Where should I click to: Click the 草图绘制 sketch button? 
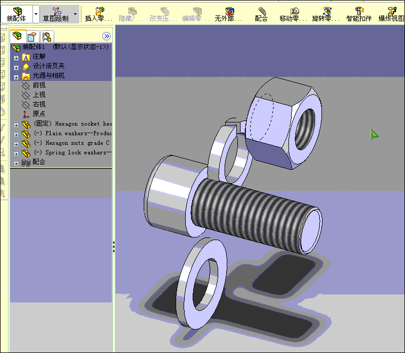click(x=56, y=14)
